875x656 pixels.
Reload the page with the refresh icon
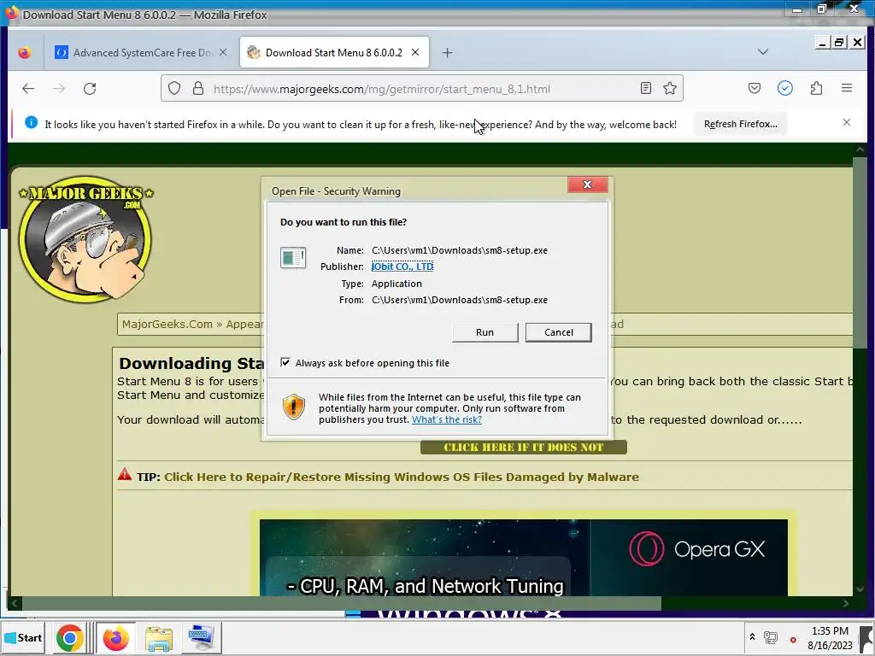point(90,88)
